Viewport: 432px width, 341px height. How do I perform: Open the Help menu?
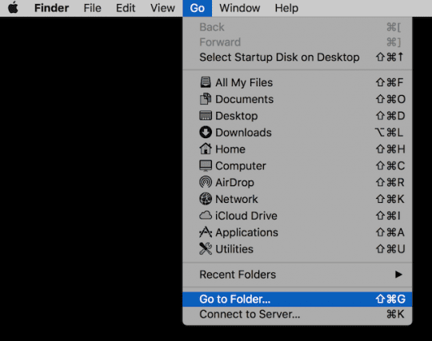click(286, 8)
